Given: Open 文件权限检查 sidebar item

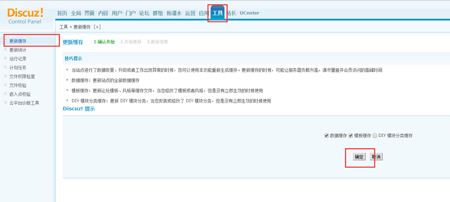Looking at the screenshot, I should coord(22,76).
